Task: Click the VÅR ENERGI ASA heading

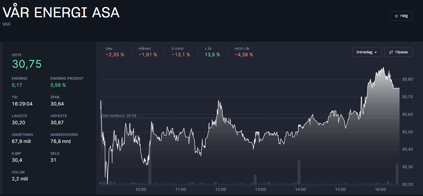Action: (61, 13)
